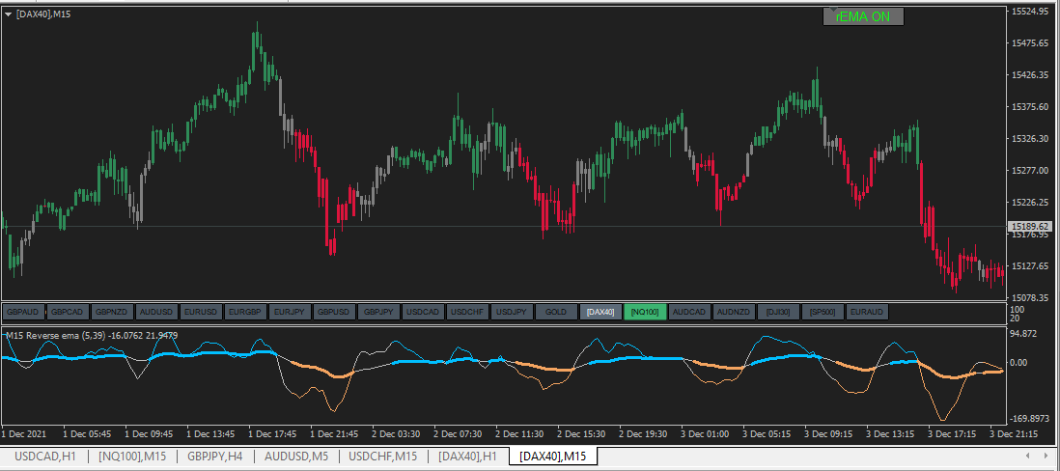1060x471 pixels.
Task: Click the 15326.30 price scale value
Action: 1029,139
